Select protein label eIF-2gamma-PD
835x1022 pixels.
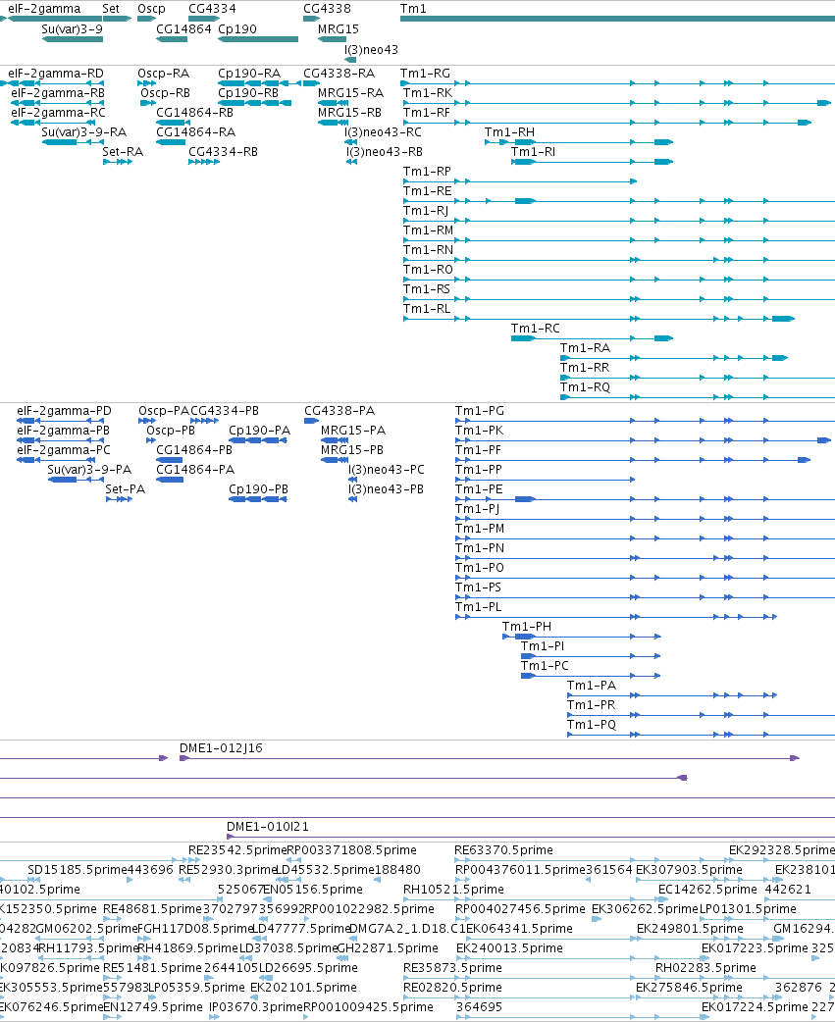64,411
